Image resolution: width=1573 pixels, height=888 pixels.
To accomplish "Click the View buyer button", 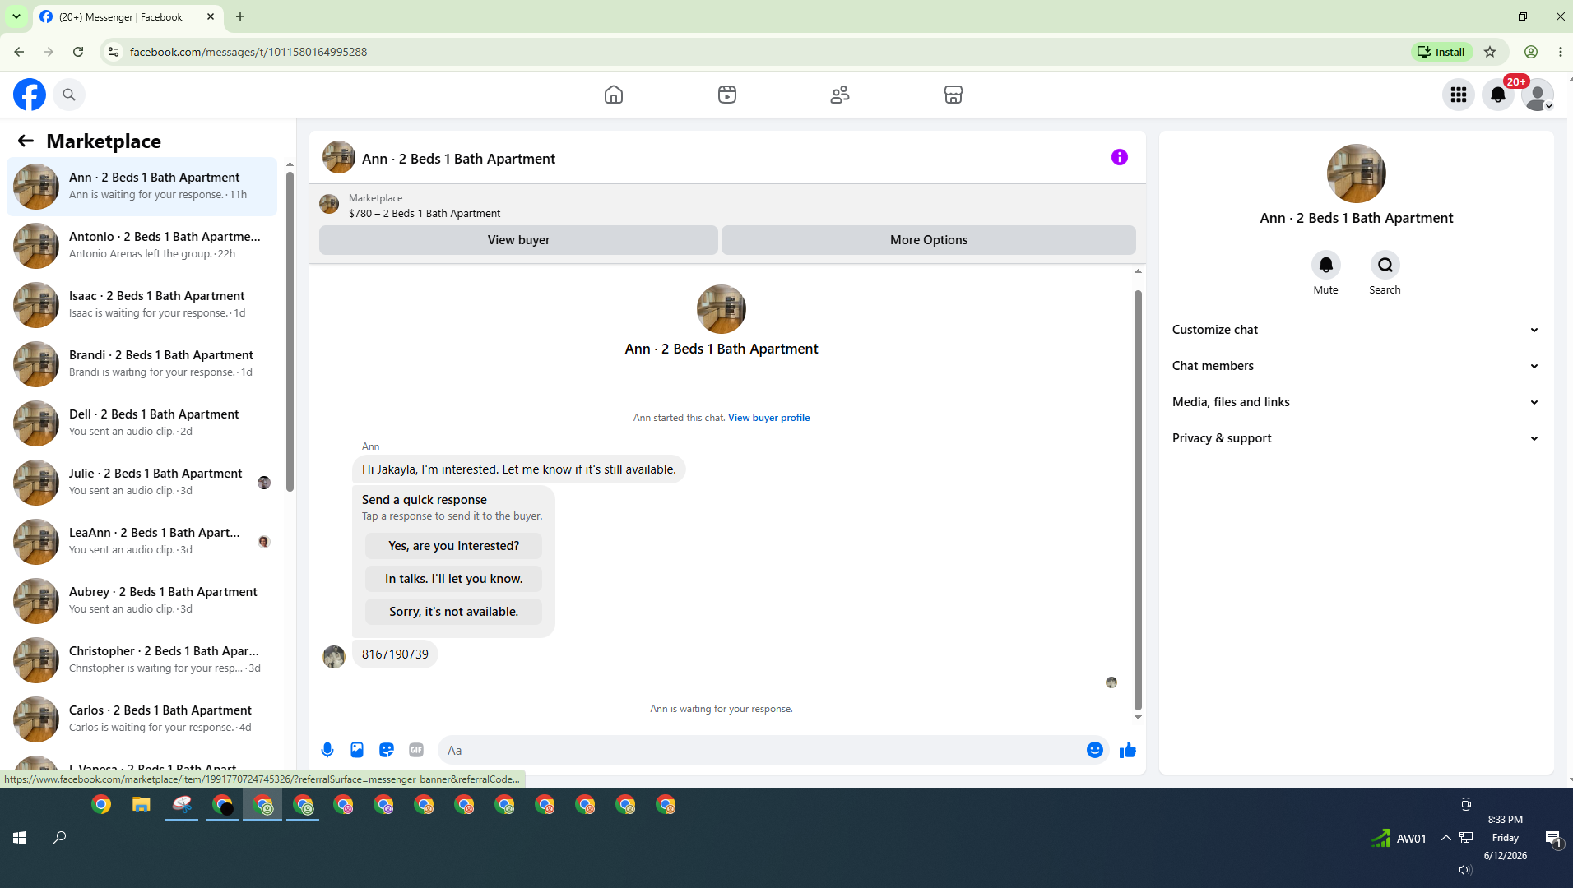I will pos(518,240).
